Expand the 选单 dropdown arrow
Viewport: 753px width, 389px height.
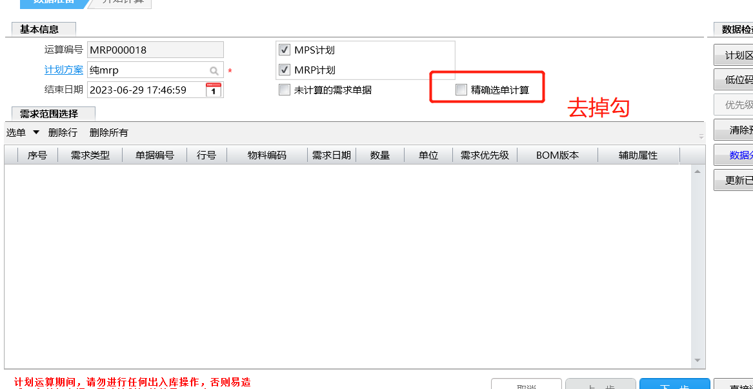(x=36, y=132)
